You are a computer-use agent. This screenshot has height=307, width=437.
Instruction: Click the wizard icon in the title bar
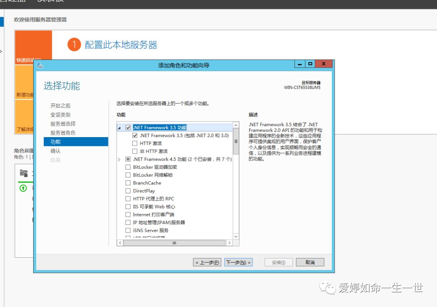[x=40, y=66]
